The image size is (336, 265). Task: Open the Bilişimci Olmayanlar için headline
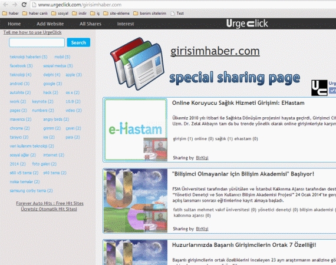tap(243, 174)
